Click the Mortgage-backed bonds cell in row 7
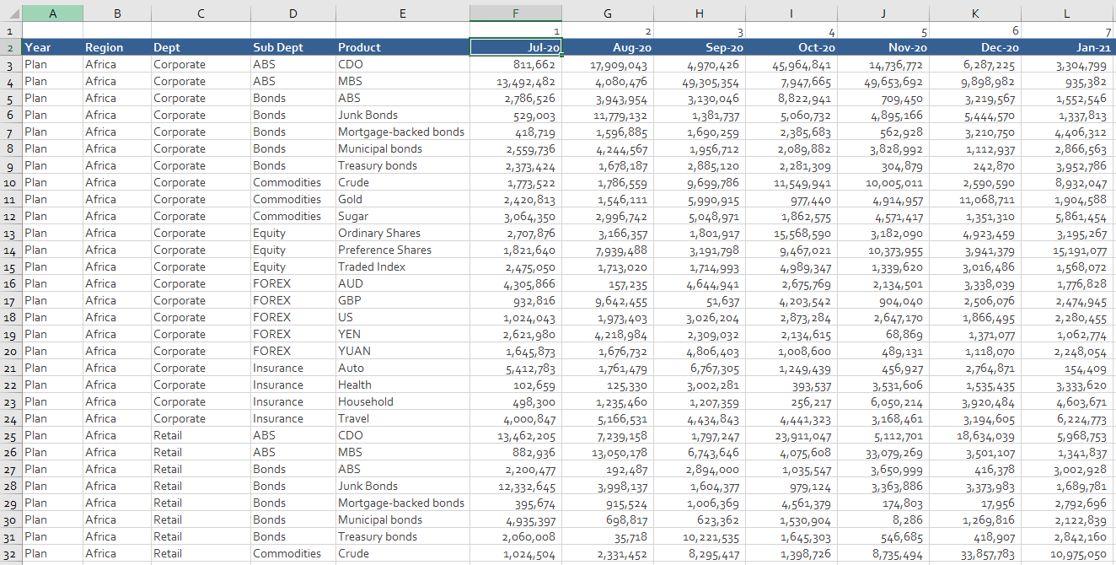Screen dimensions: 1116x565 tap(403, 132)
